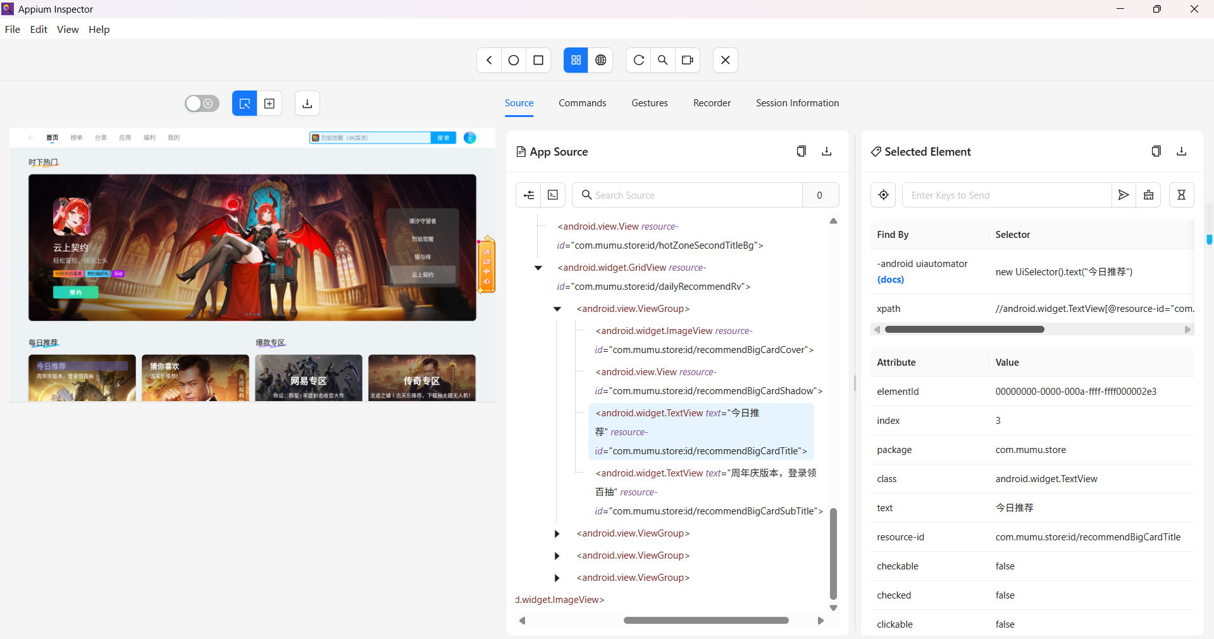This screenshot has width=1214, height=639.
Task: Click the large banner in device screenshot
Action: tap(252, 247)
